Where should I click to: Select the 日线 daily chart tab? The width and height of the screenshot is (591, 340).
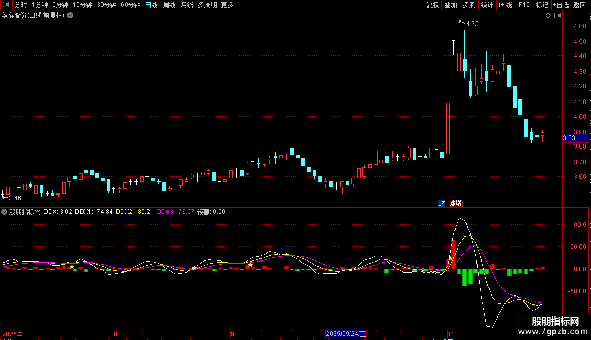(x=152, y=5)
